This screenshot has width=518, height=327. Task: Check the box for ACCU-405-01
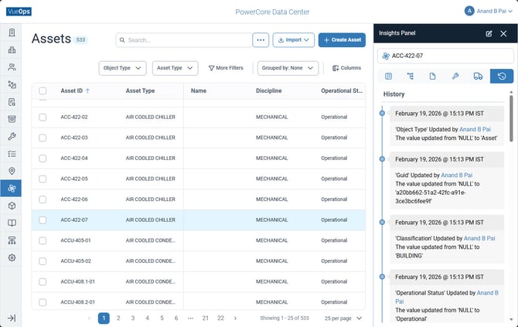(x=43, y=240)
